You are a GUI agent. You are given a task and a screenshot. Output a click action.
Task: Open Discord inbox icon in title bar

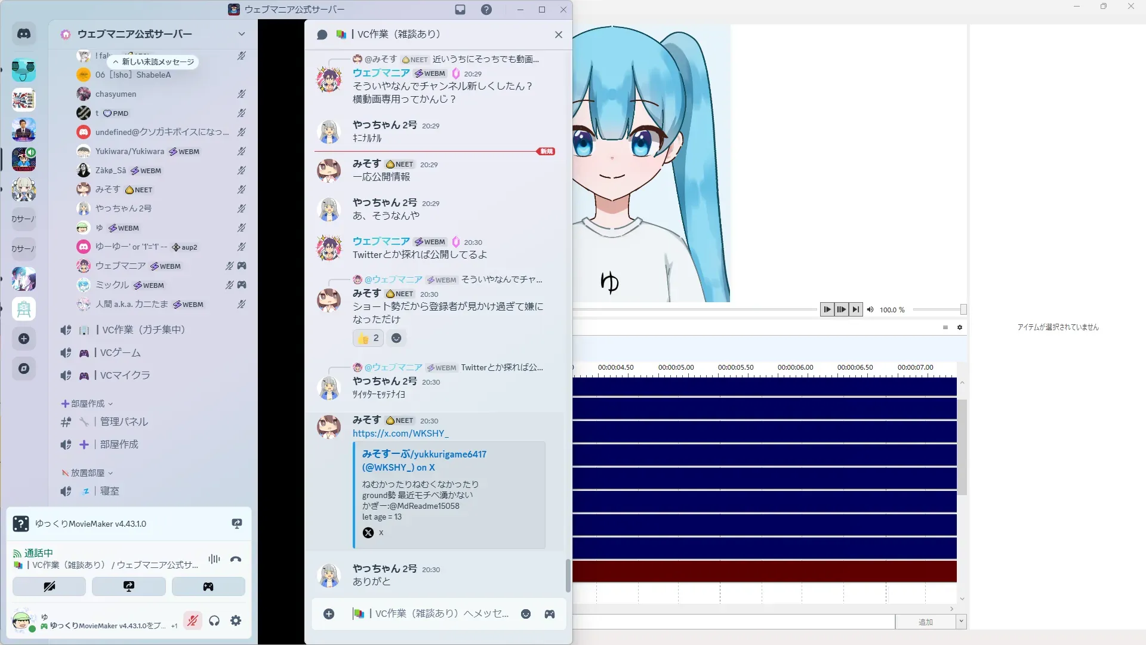[460, 10]
